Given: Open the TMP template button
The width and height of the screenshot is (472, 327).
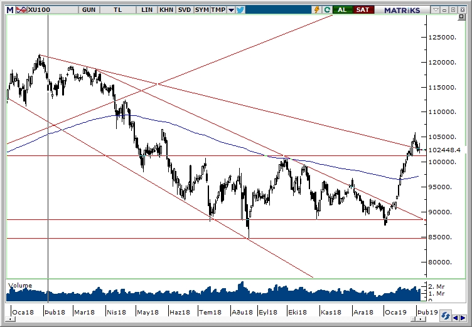Looking at the screenshot, I should [218, 10].
